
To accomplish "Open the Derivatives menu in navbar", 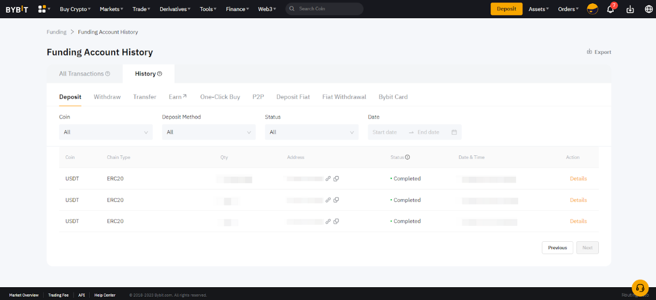I will click(x=176, y=9).
